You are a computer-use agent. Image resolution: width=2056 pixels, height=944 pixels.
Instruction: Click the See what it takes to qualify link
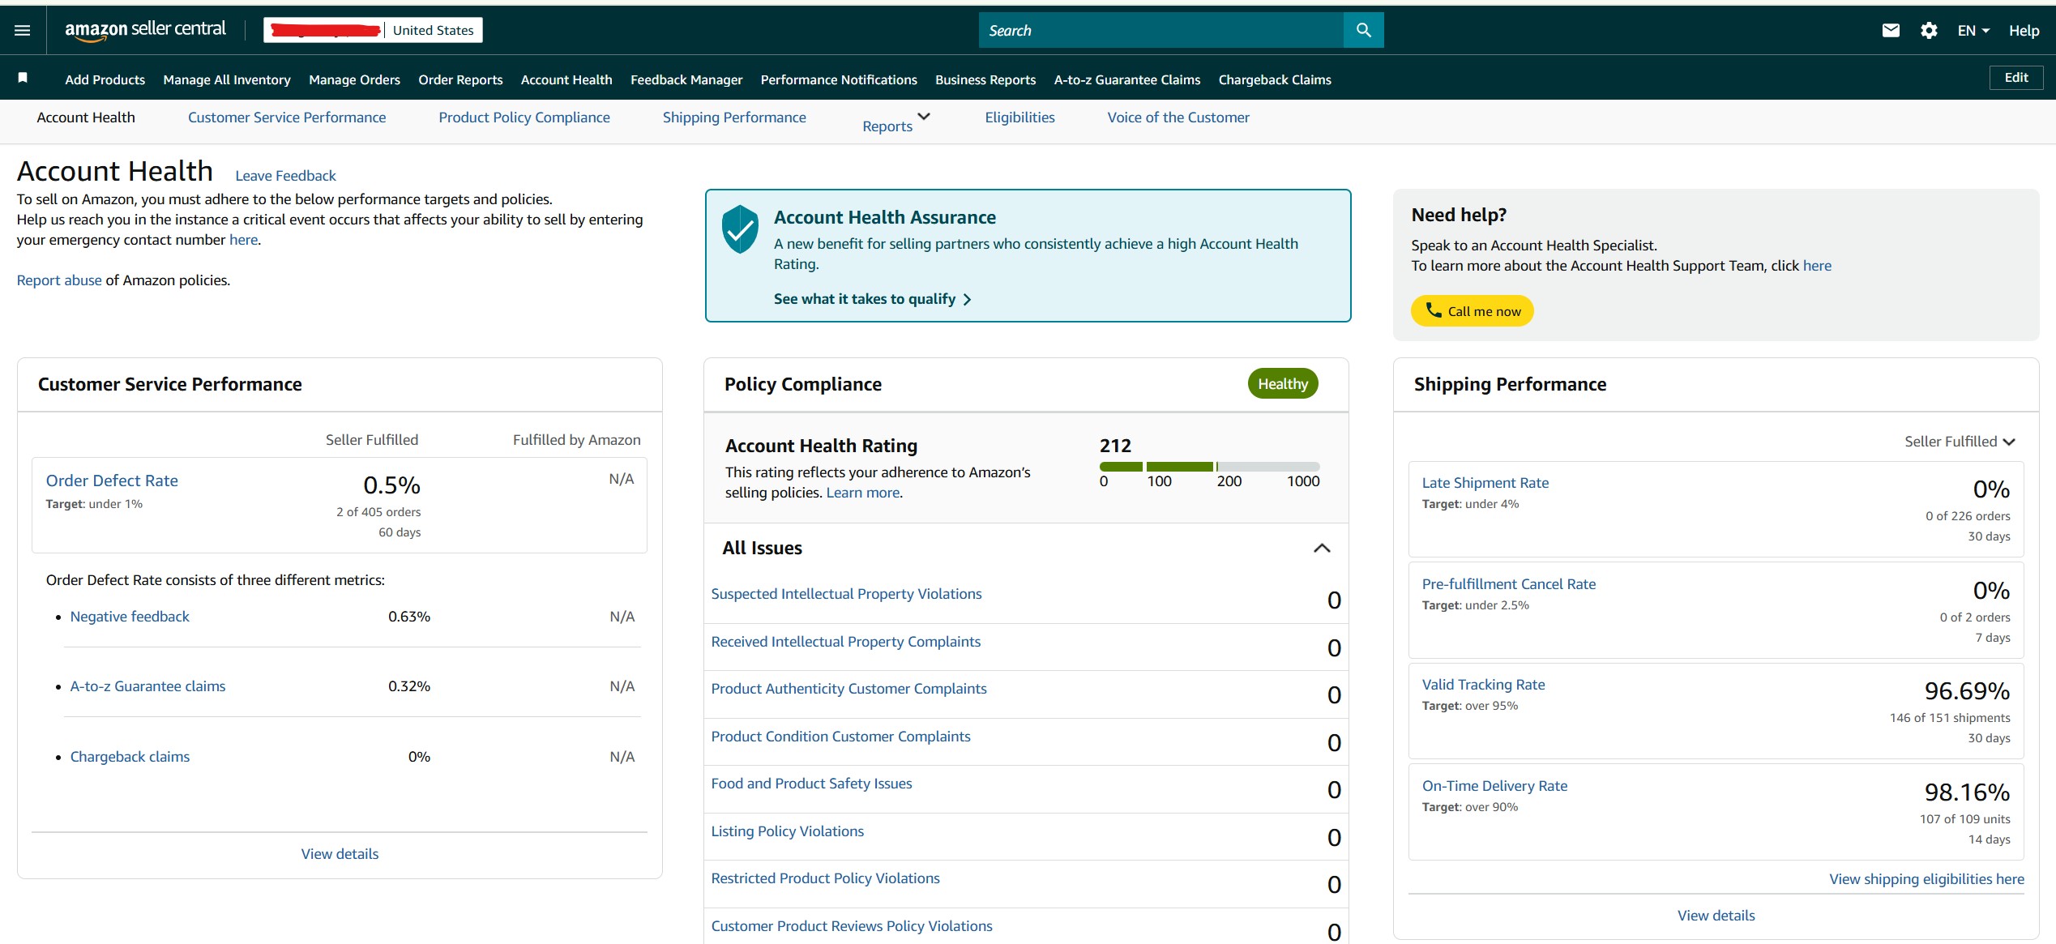tap(872, 299)
